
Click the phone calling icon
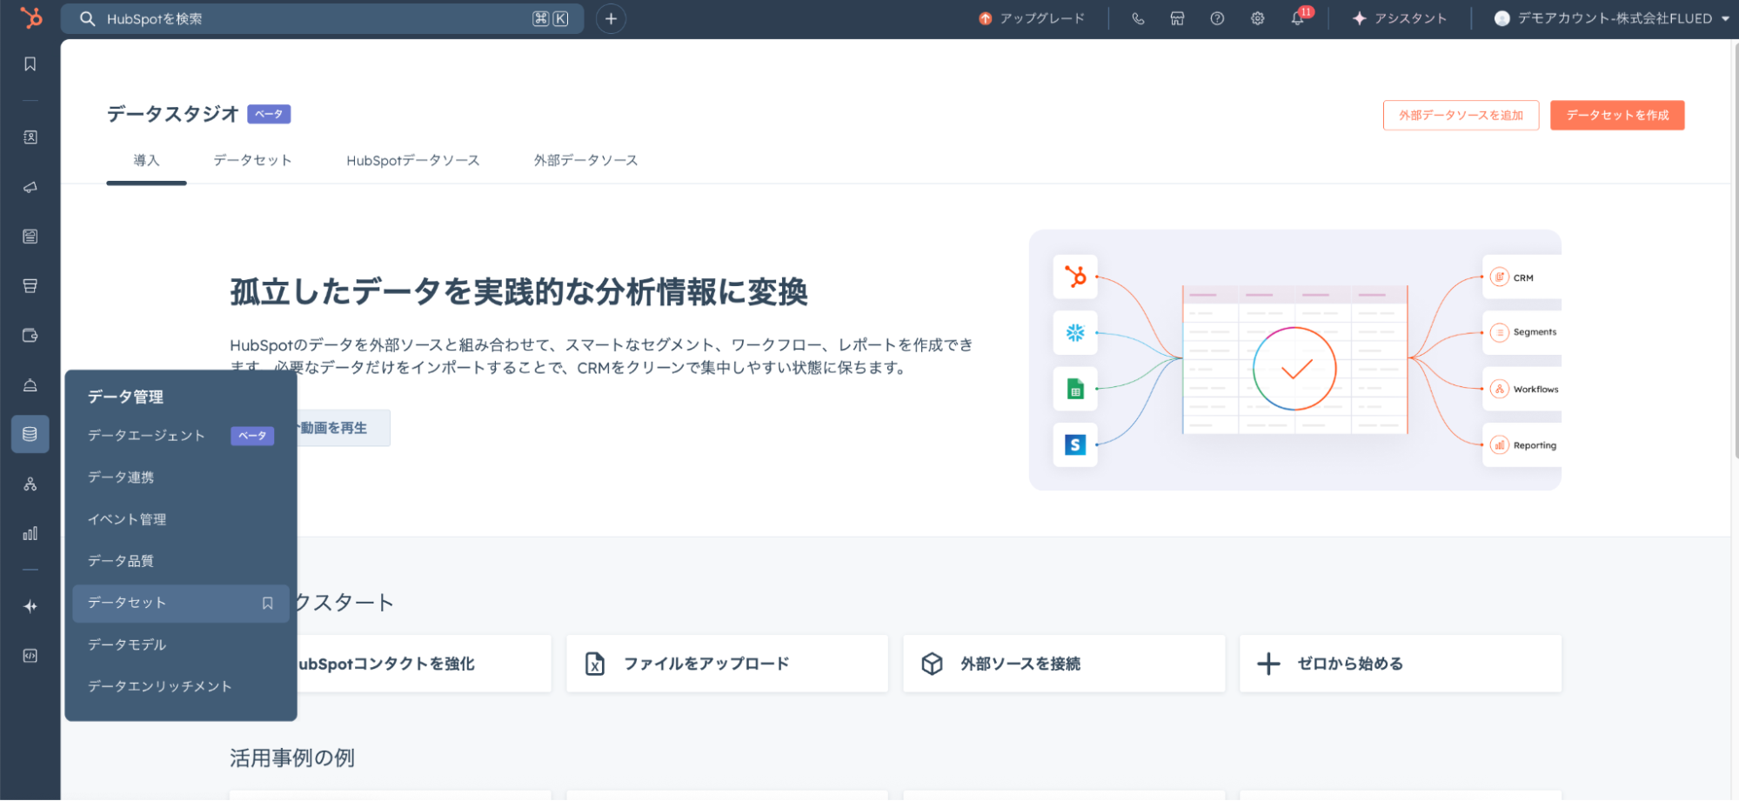(1138, 18)
